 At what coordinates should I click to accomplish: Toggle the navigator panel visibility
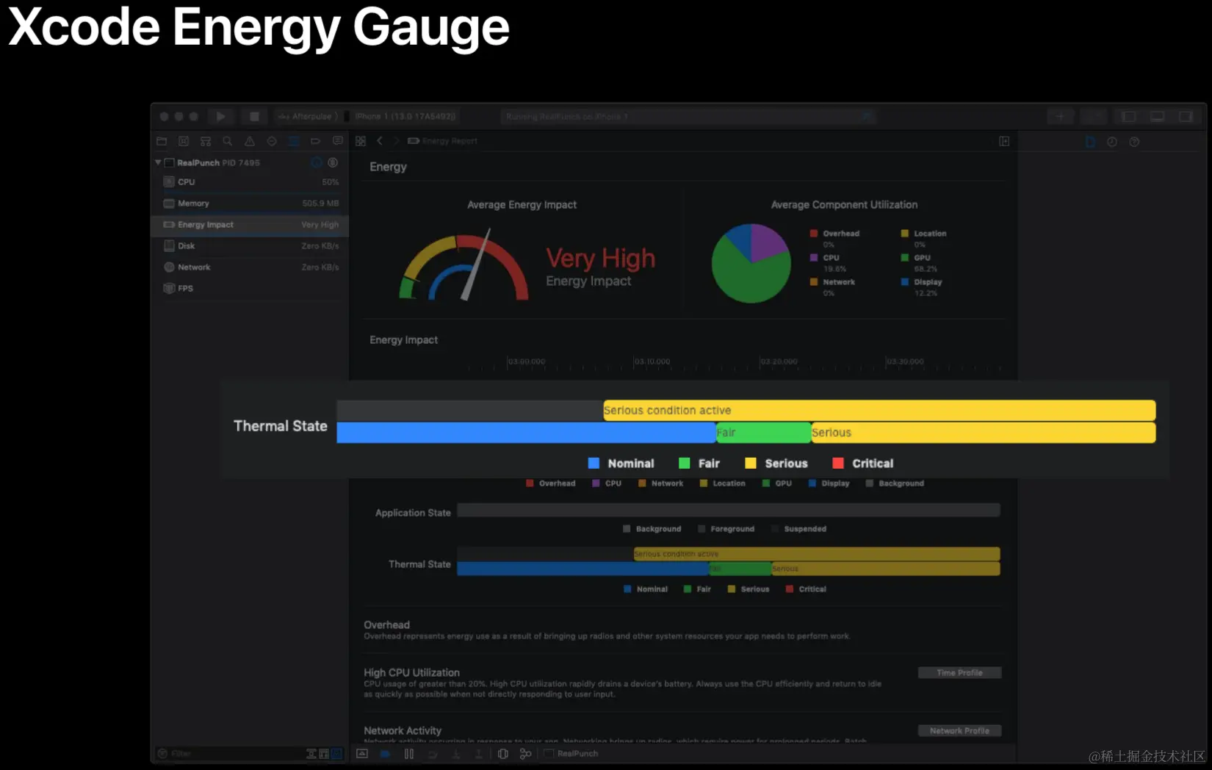point(1128,116)
